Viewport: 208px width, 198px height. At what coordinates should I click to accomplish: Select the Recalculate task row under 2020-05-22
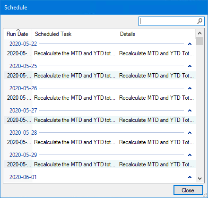[100, 53]
